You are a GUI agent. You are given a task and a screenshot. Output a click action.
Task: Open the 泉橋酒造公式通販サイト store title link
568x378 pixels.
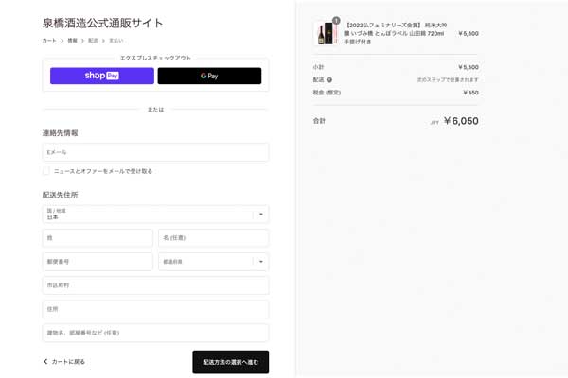102,23
